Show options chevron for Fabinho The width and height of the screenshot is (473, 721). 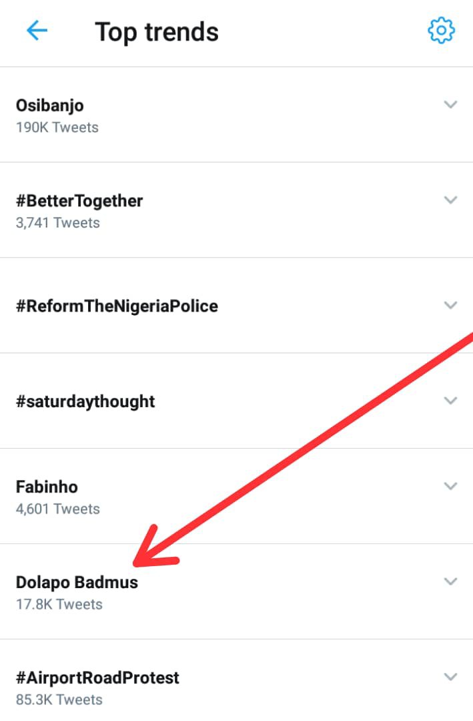451,486
